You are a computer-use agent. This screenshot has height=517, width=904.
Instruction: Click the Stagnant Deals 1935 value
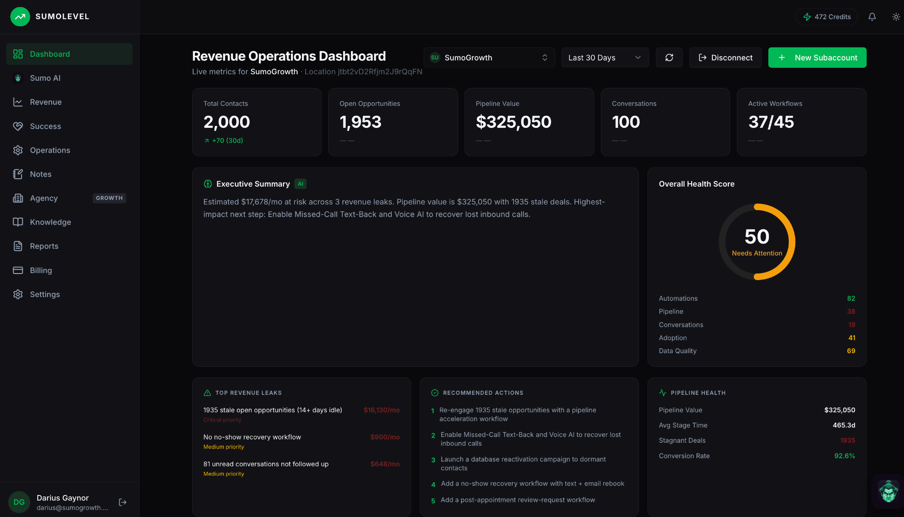point(847,440)
